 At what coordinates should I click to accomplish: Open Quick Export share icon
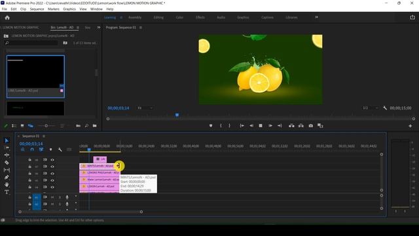(x=412, y=17)
